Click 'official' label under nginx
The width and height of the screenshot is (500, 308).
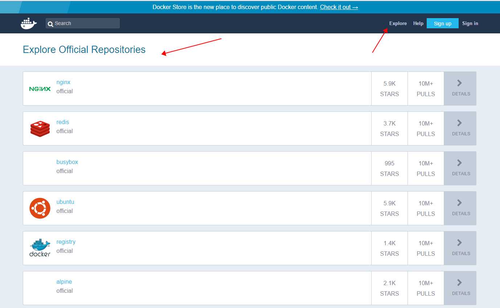point(65,91)
